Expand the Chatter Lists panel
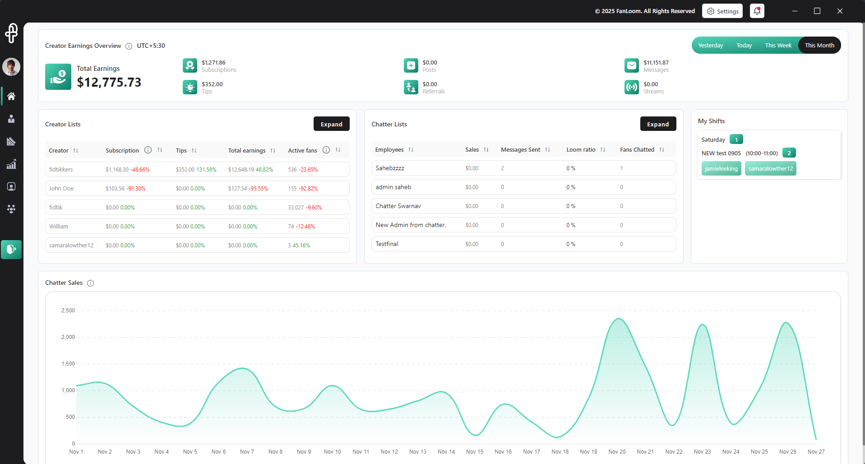 [x=657, y=124]
